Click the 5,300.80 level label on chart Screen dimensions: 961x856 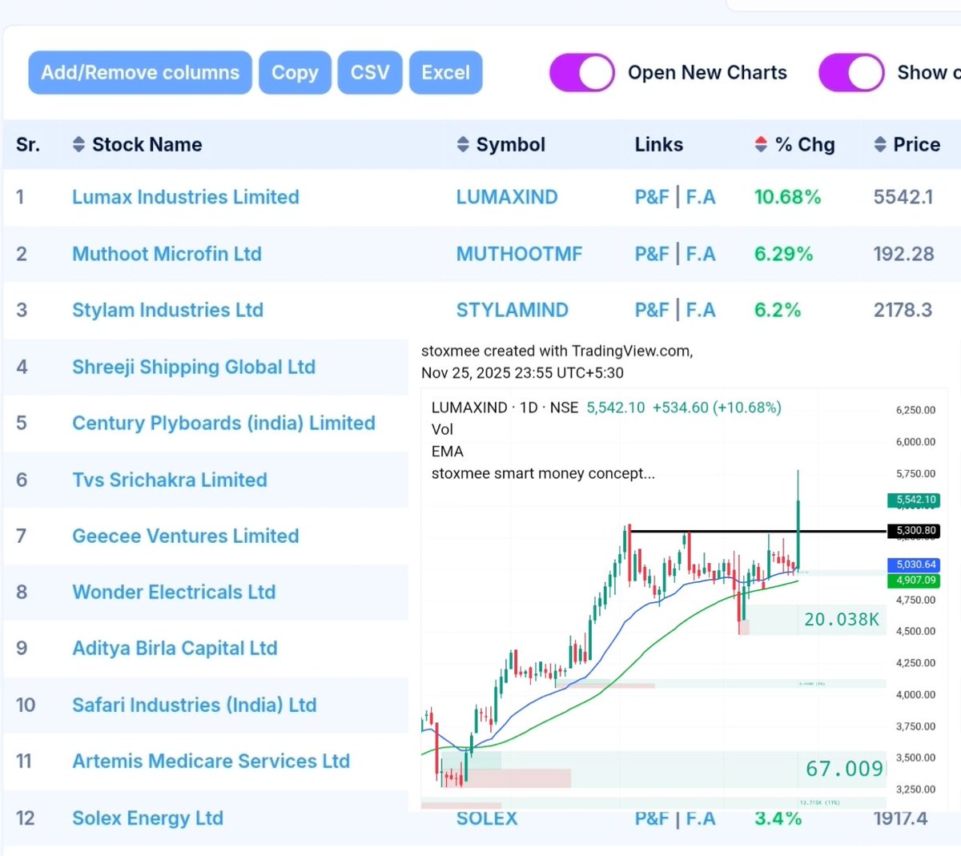tap(913, 531)
